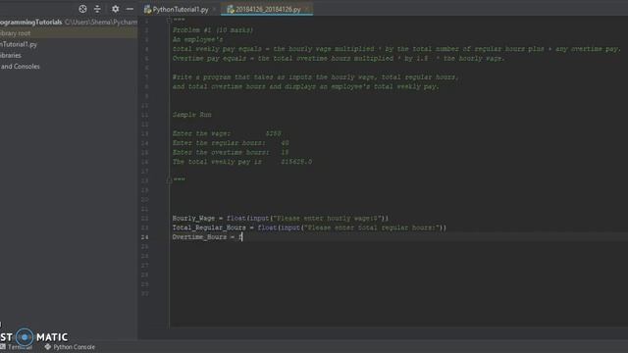Collapse docstring fold marker at closing quotes

click(x=169, y=180)
